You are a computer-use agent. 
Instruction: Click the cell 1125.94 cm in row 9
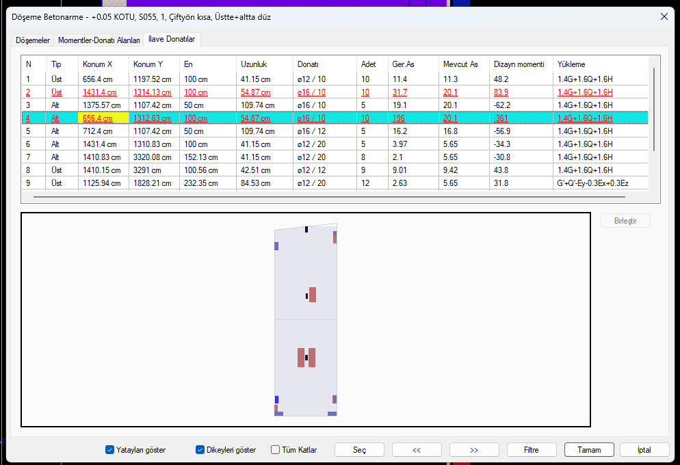[103, 183]
